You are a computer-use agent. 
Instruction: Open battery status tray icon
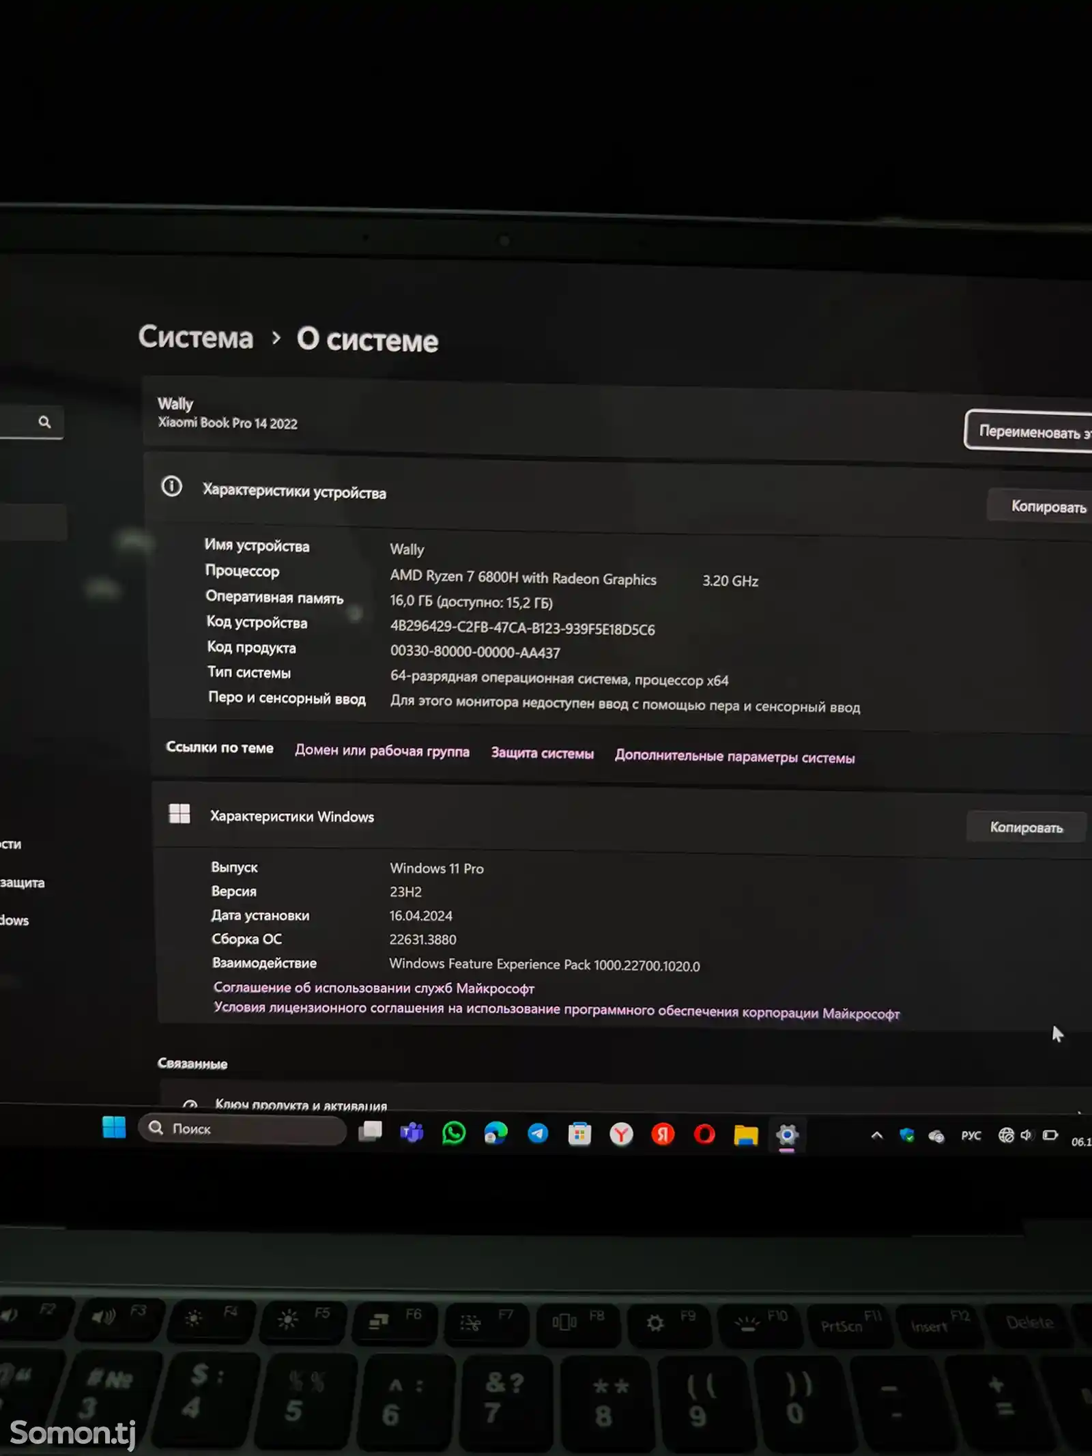tap(1050, 1135)
